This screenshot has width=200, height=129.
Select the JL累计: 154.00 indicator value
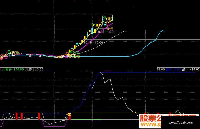(13, 69)
